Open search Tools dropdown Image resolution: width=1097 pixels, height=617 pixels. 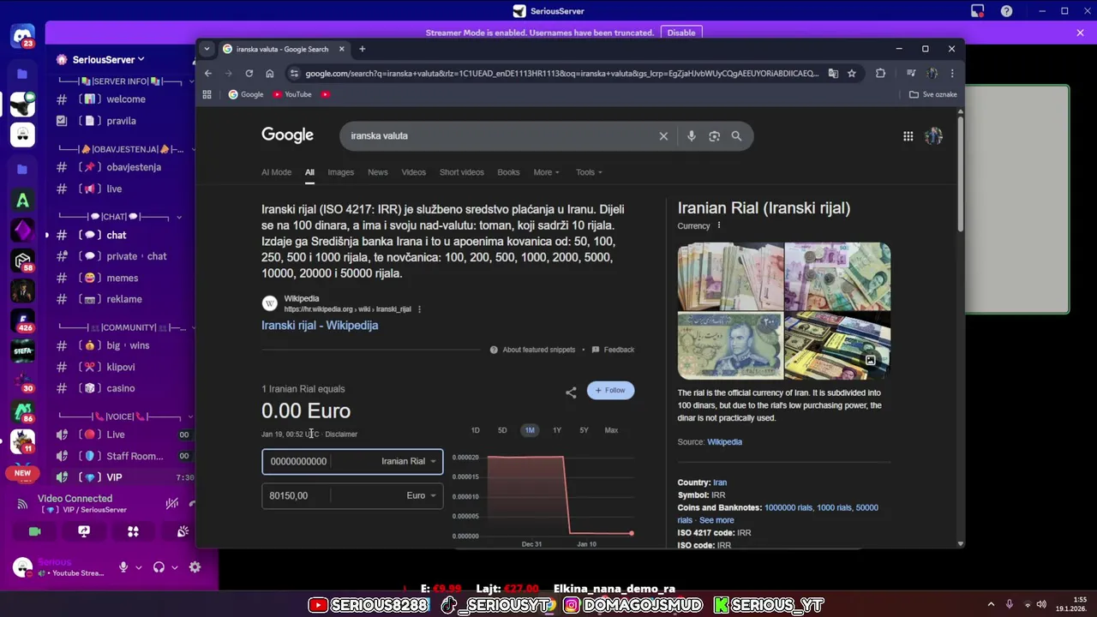pos(589,172)
